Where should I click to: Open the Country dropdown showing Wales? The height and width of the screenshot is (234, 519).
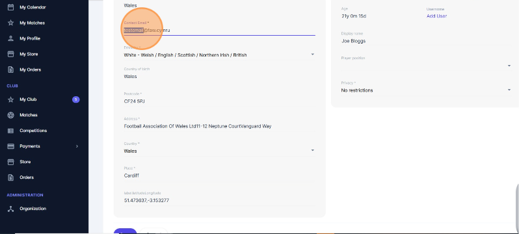(x=219, y=151)
